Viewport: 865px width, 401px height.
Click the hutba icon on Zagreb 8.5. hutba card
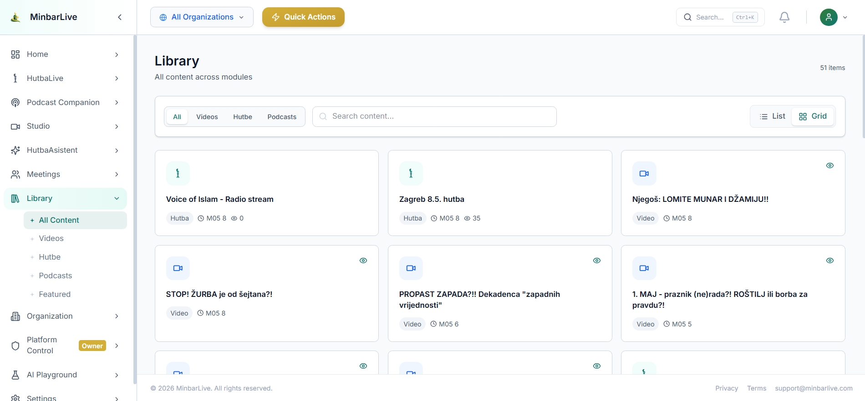point(411,173)
